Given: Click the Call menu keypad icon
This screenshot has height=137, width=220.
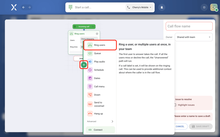Looking at the screenshot, I should tap(90, 87).
